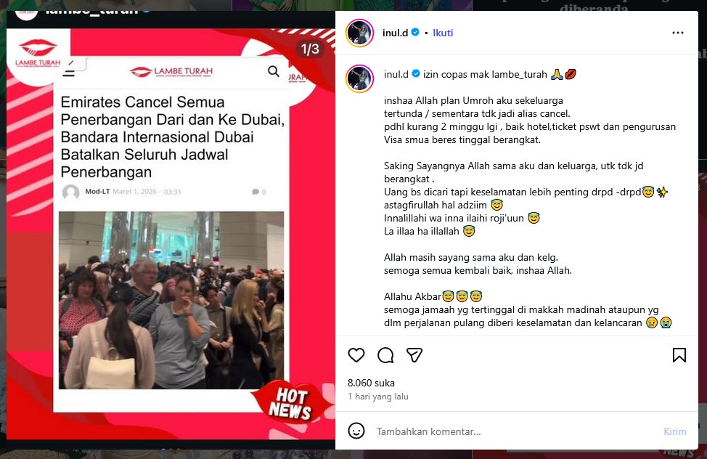Share the post with the paper plane icon
Viewport: 707px width, 459px height.
pos(414,355)
